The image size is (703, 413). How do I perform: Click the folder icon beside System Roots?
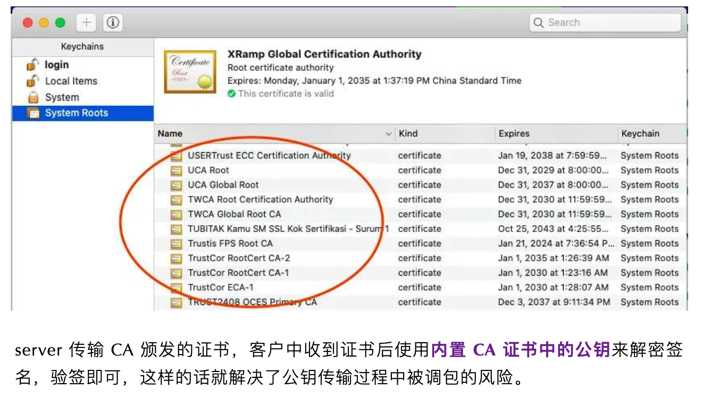(34, 113)
